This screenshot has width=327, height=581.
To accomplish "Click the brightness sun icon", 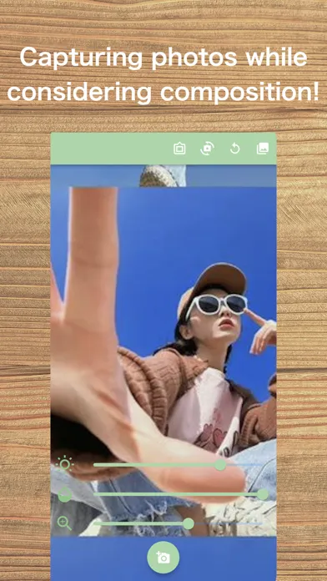I will click(x=65, y=465).
